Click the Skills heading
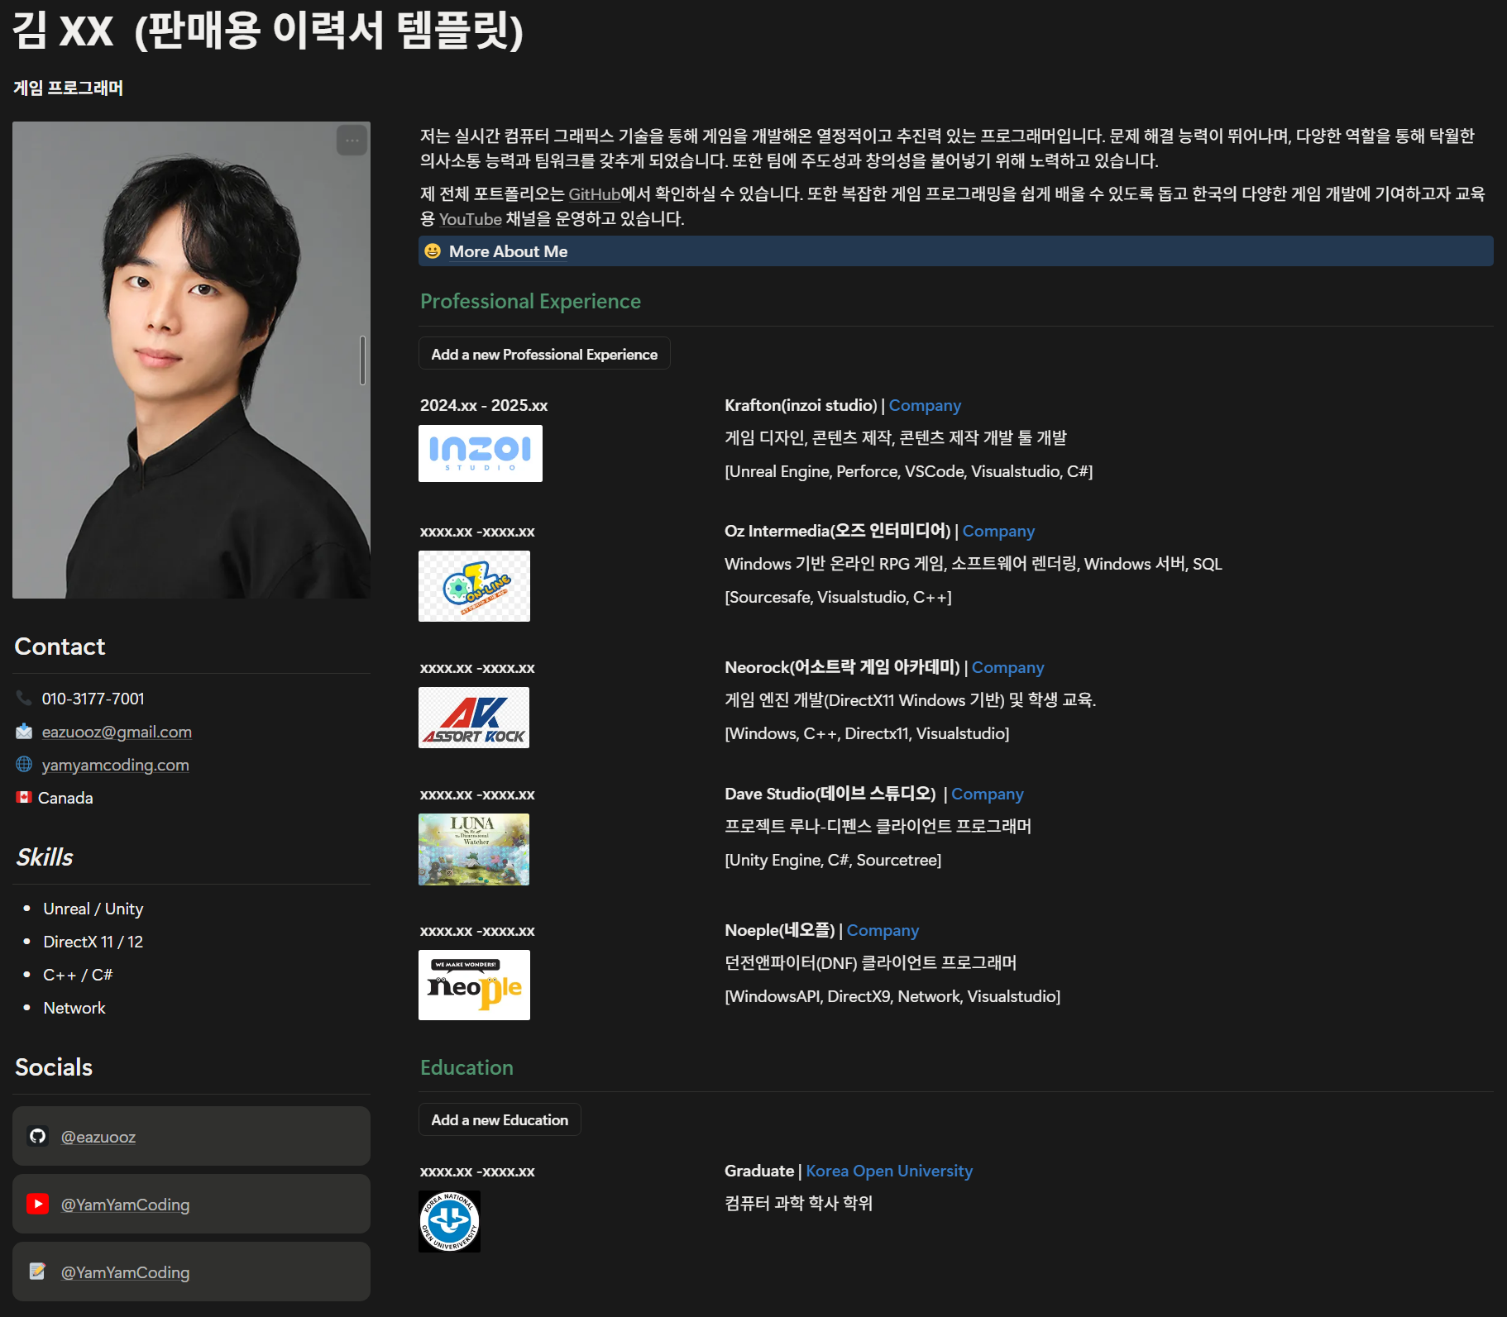1507x1317 pixels. (45, 857)
